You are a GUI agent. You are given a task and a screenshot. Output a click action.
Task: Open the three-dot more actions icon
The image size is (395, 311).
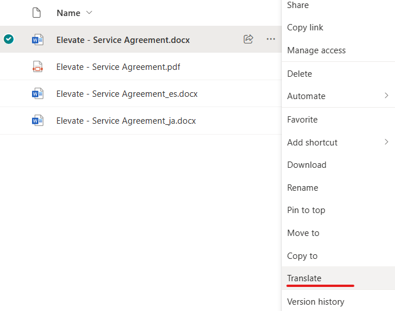coord(270,39)
